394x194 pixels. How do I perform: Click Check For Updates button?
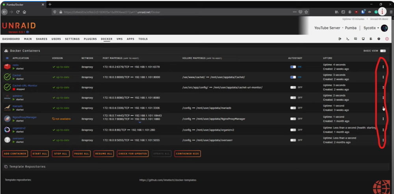pyautogui.click(x=133, y=153)
